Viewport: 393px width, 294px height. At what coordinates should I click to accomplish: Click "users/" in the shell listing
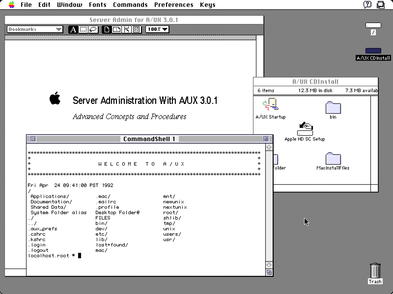click(172, 234)
